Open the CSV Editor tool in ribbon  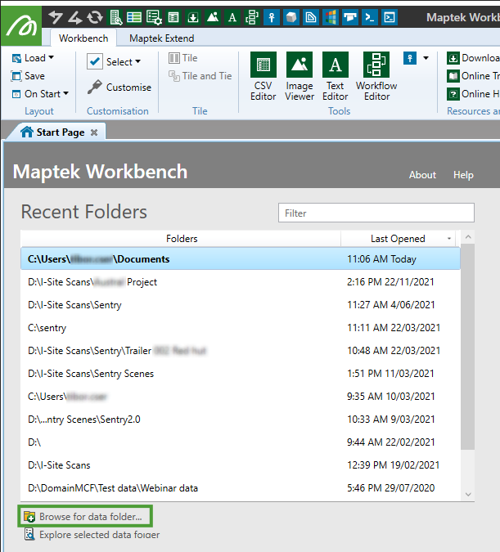(x=264, y=76)
